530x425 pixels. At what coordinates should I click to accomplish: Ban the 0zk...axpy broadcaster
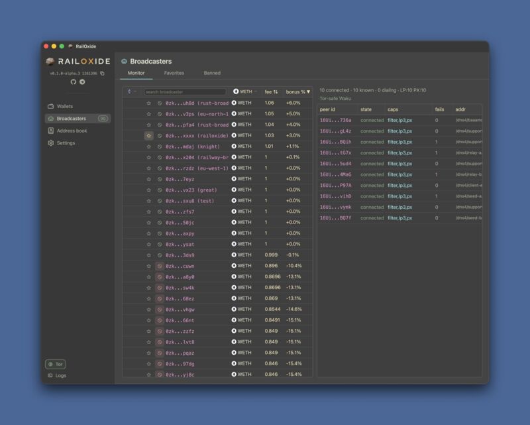pyautogui.click(x=160, y=233)
